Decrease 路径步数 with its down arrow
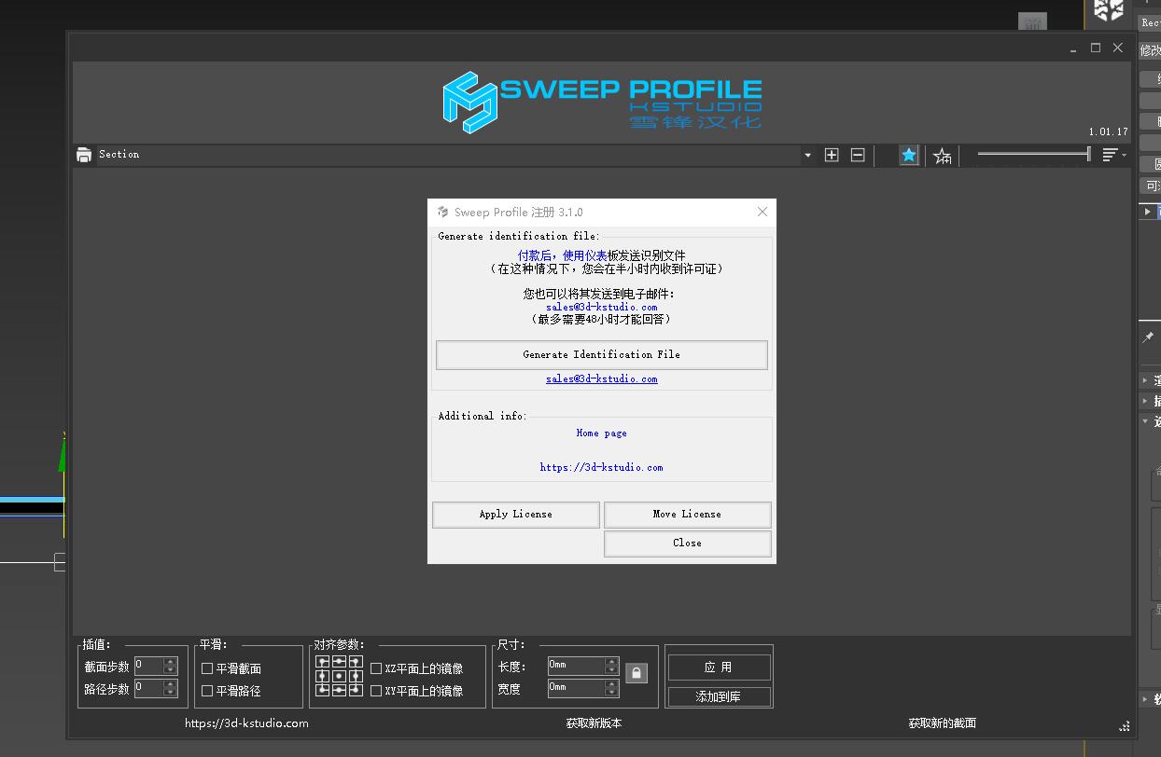The width and height of the screenshot is (1161, 757). pos(170,693)
